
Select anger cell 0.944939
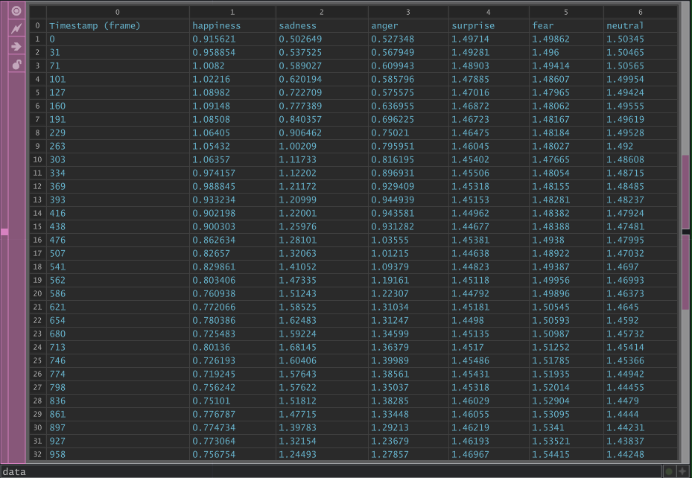pos(408,200)
